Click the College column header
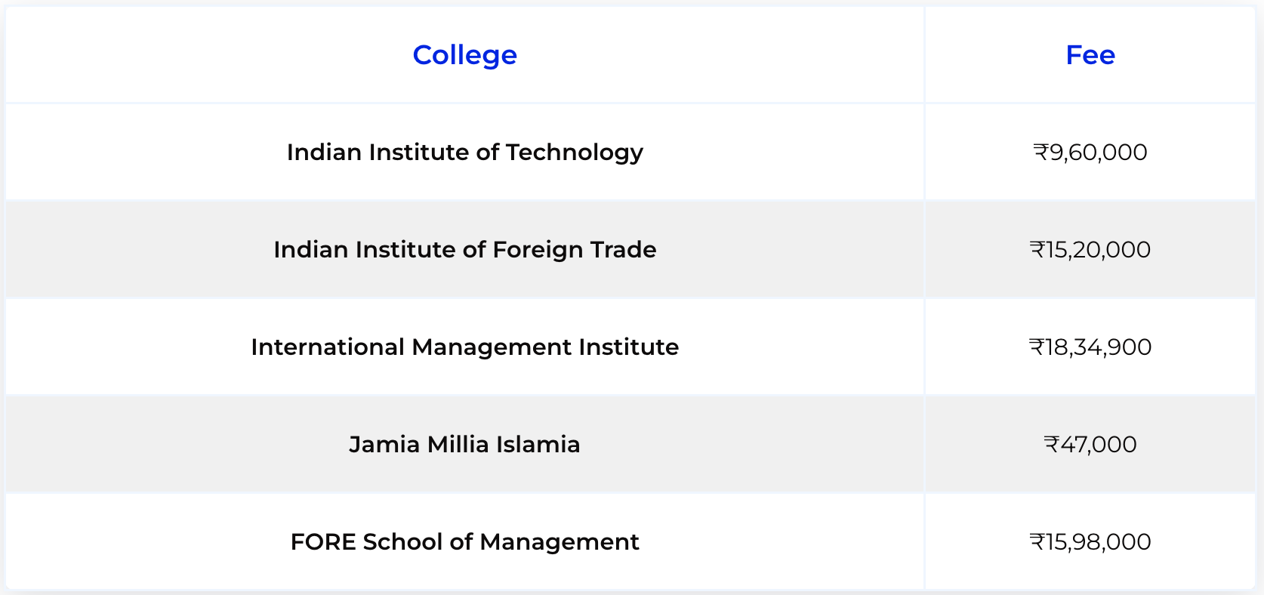This screenshot has width=1264, height=595. click(x=464, y=55)
